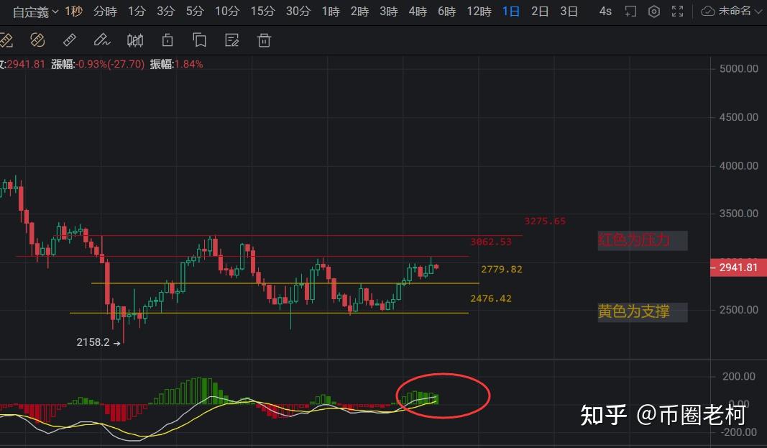Image resolution: width=767 pixels, height=448 pixels.
Task: Click the edit note icon
Action: point(232,40)
